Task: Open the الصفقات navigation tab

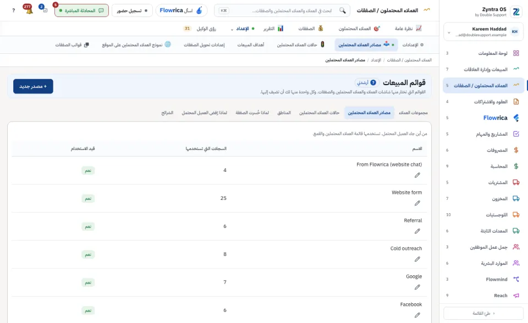Action: [x=310, y=29]
